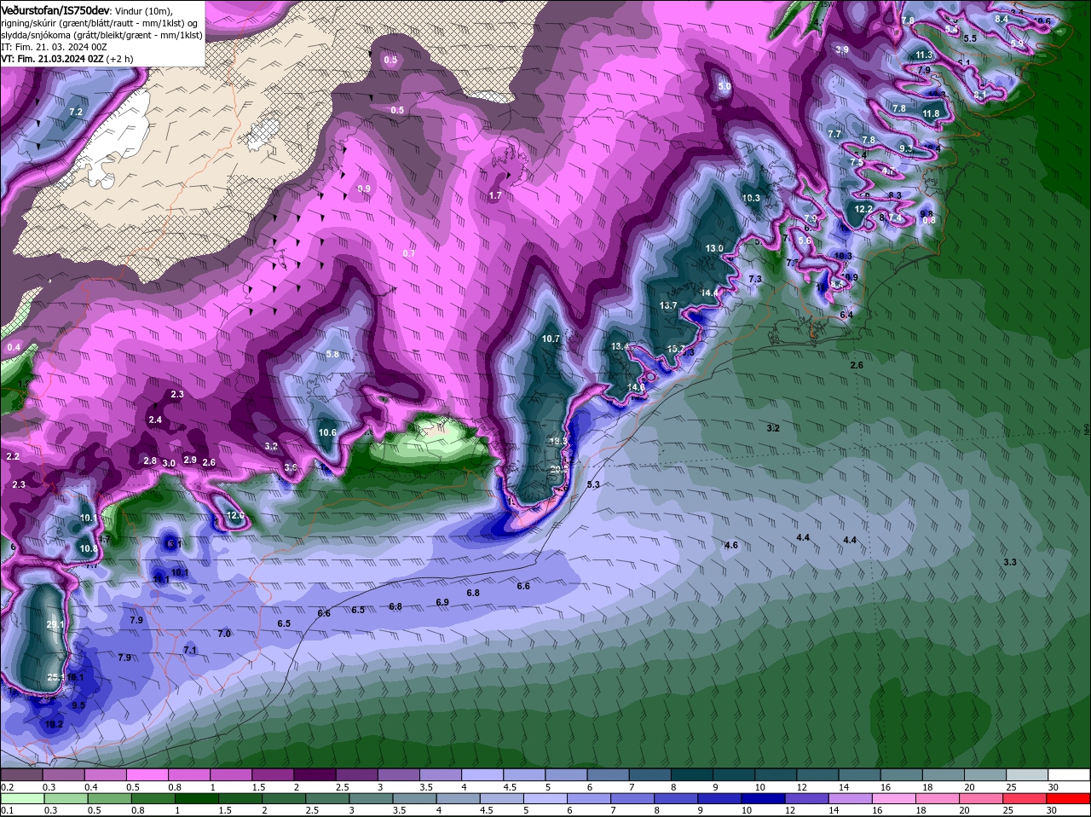
Task: Click the 13.0 precipitation label
Action: [714, 248]
